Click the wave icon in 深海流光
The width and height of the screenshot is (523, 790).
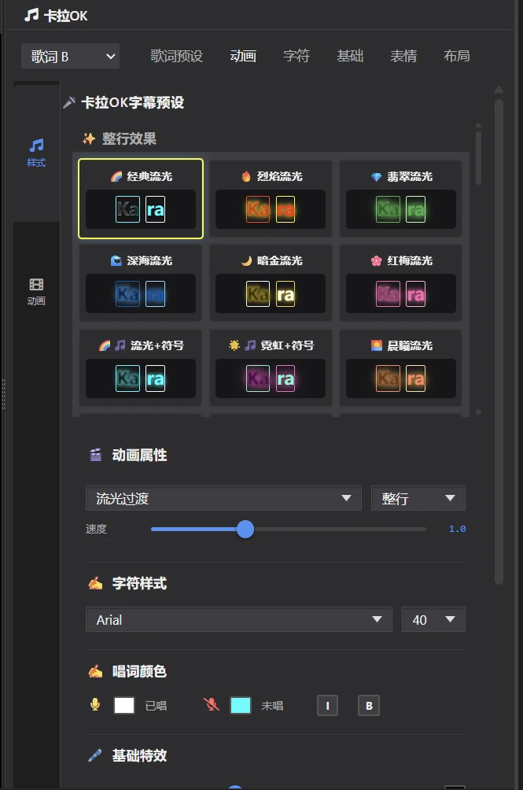point(116,260)
